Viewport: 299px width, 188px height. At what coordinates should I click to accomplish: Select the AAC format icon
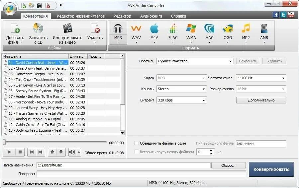(209, 29)
